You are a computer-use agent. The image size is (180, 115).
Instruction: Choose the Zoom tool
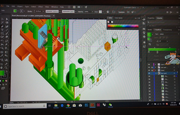tap(6, 68)
